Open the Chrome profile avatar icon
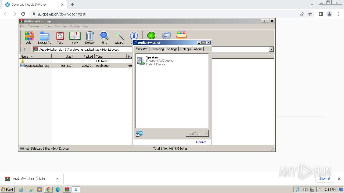The image size is (344, 193). [329, 14]
